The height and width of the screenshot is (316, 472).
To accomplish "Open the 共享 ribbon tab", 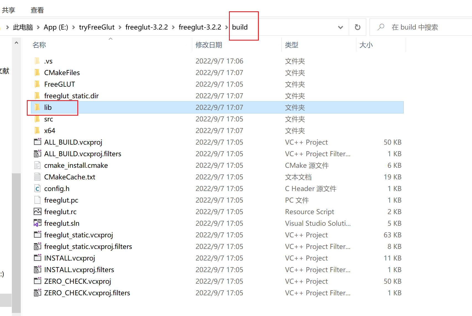I will tap(8, 10).
